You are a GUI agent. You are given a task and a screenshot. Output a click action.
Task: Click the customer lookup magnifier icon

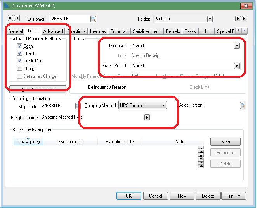pyautogui.click(x=93, y=19)
